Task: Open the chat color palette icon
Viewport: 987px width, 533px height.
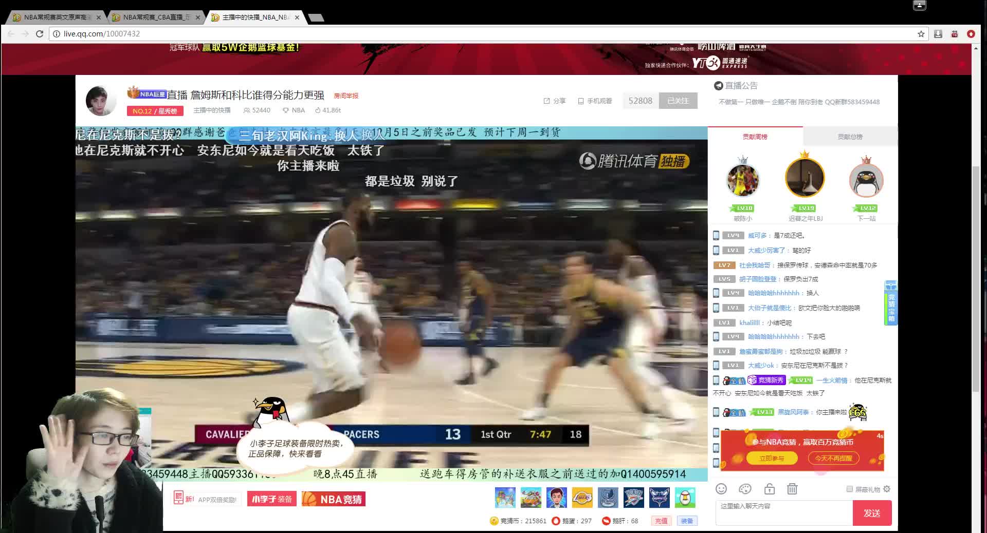Action: pyautogui.click(x=745, y=489)
